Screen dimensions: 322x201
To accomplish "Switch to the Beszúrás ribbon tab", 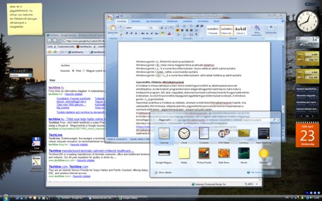I will [136, 21].
